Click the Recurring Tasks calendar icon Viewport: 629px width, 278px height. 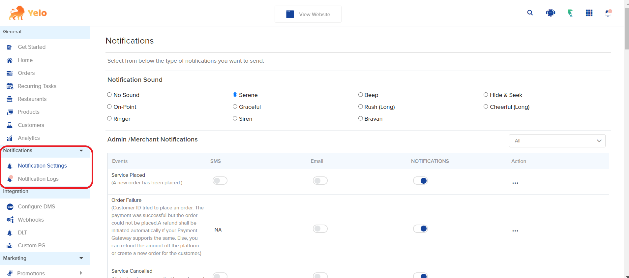(x=10, y=86)
